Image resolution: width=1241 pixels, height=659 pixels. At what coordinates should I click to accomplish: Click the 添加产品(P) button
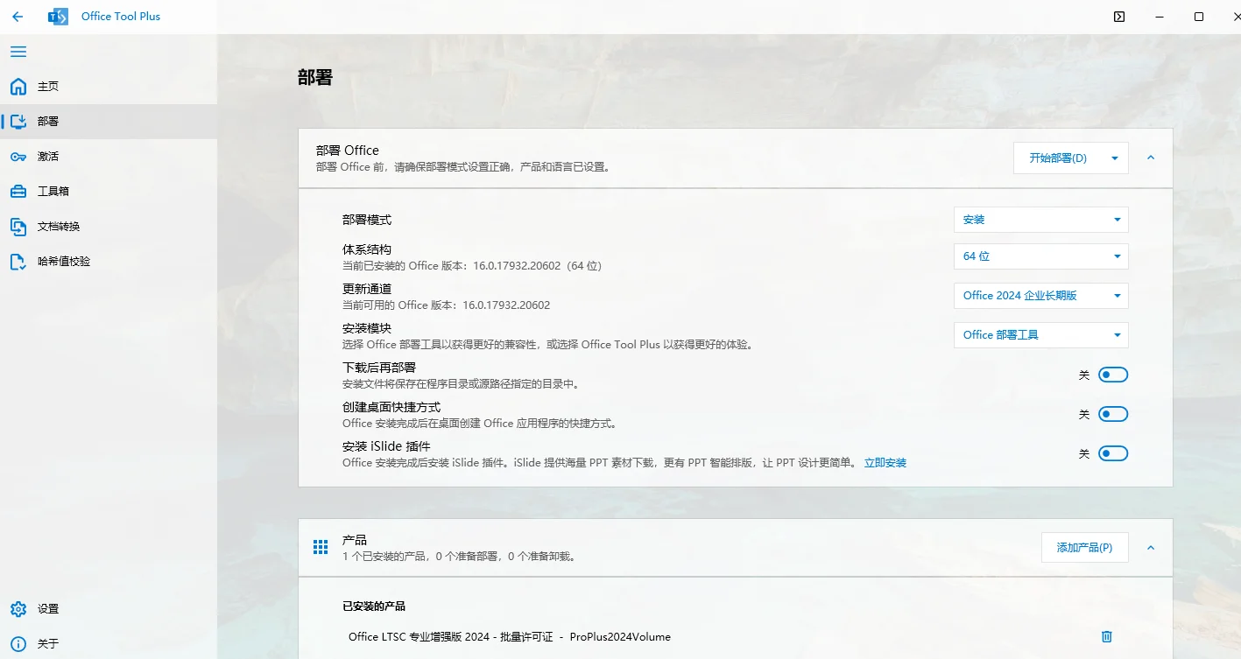click(1084, 548)
